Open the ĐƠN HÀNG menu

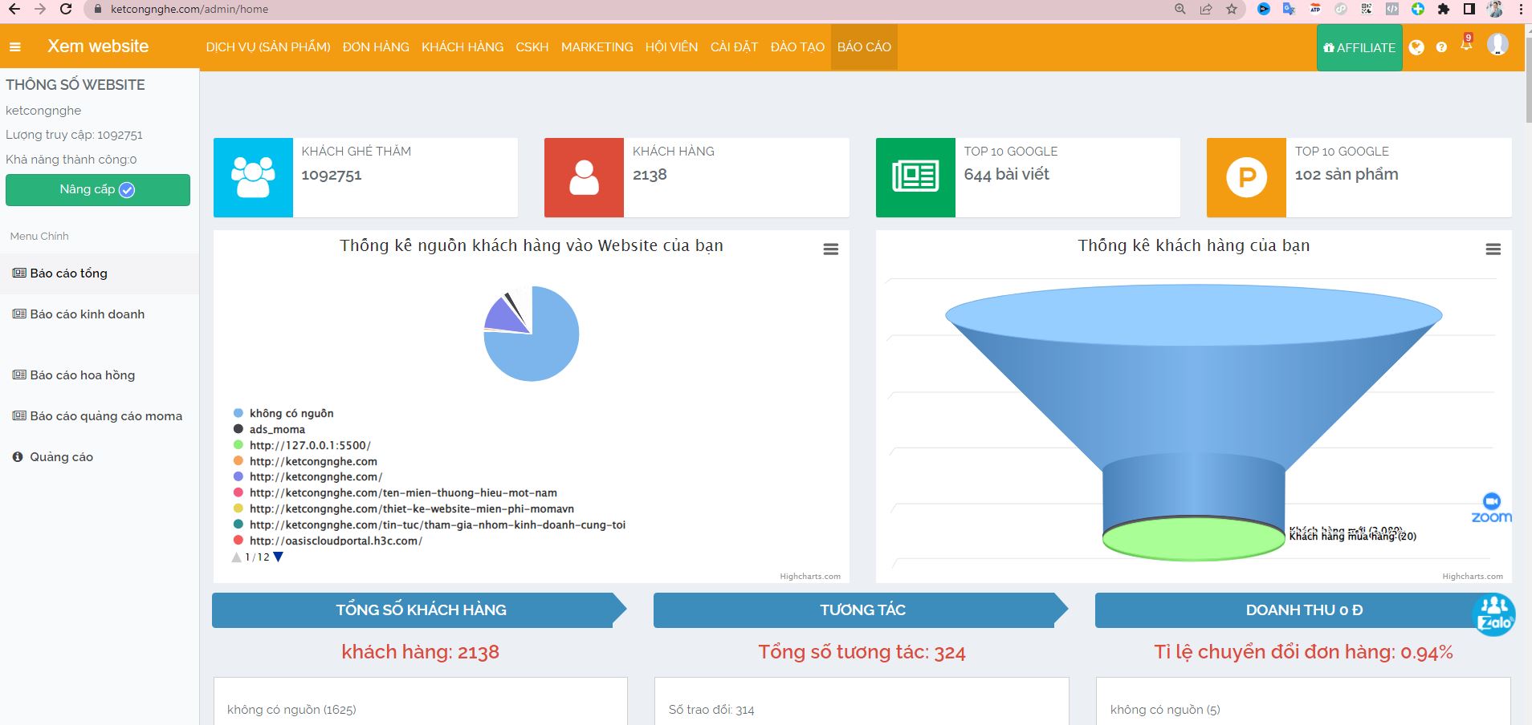point(376,47)
